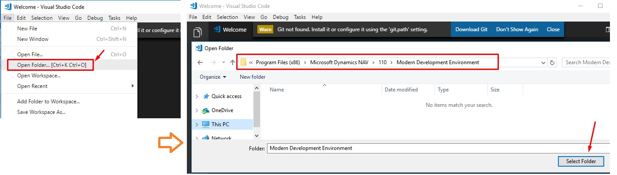Click Close on Git notification
The height and width of the screenshot is (175, 617).
[553, 29]
